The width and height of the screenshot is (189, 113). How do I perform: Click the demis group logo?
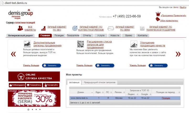[x=21, y=14]
